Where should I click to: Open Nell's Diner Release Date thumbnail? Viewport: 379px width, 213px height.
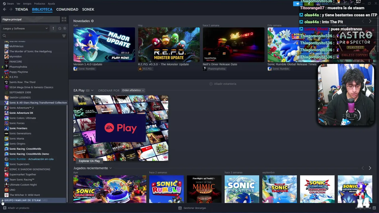click(234, 45)
